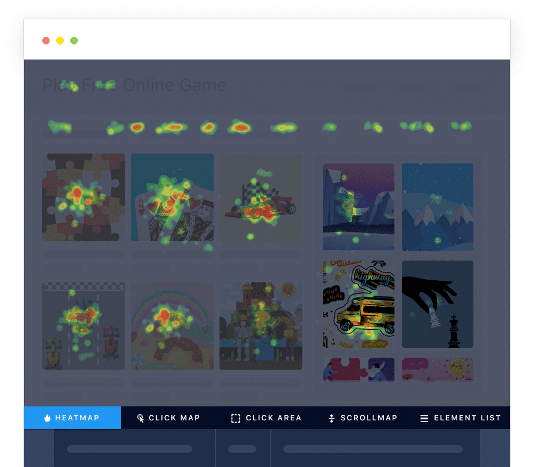
Task: Click the green maximize window dot
Action: point(74,41)
